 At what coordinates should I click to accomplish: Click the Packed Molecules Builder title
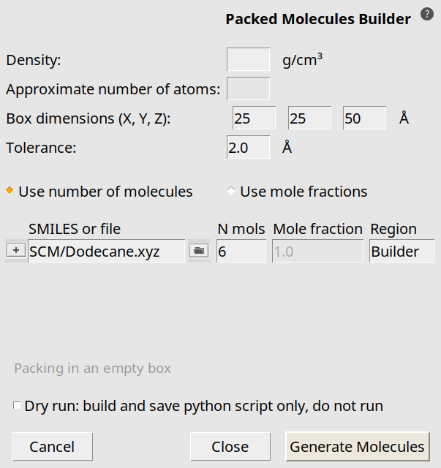click(318, 20)
